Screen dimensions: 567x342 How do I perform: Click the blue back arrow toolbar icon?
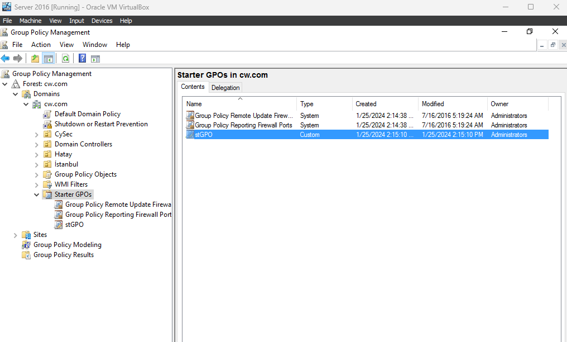tap(5, 58)
